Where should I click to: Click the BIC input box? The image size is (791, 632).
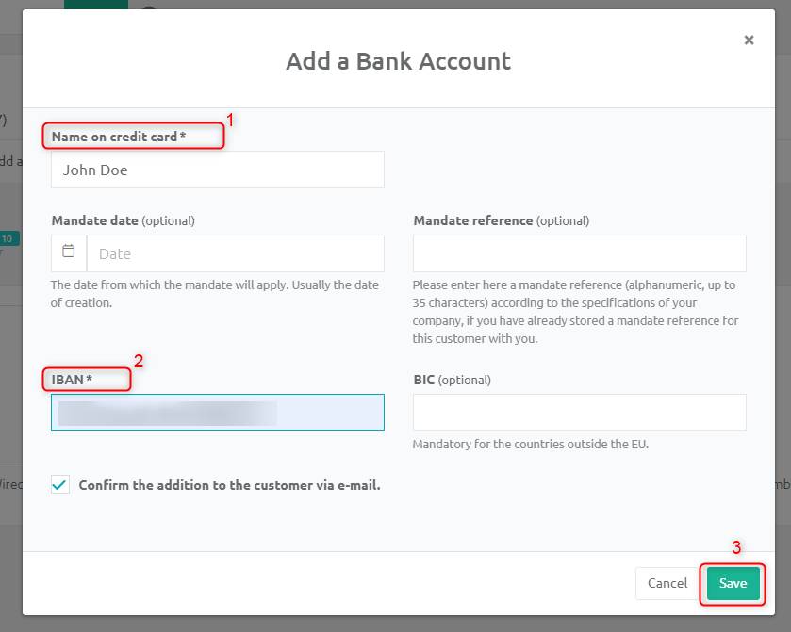[580, 413]
